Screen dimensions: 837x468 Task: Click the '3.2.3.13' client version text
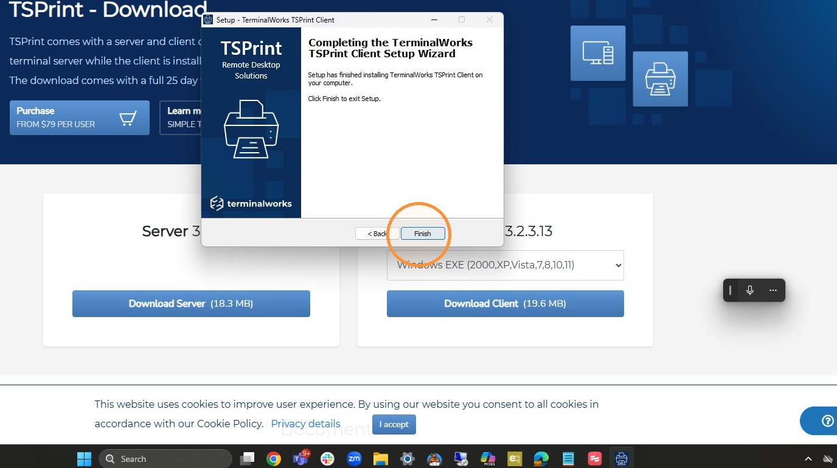(529, 231)
